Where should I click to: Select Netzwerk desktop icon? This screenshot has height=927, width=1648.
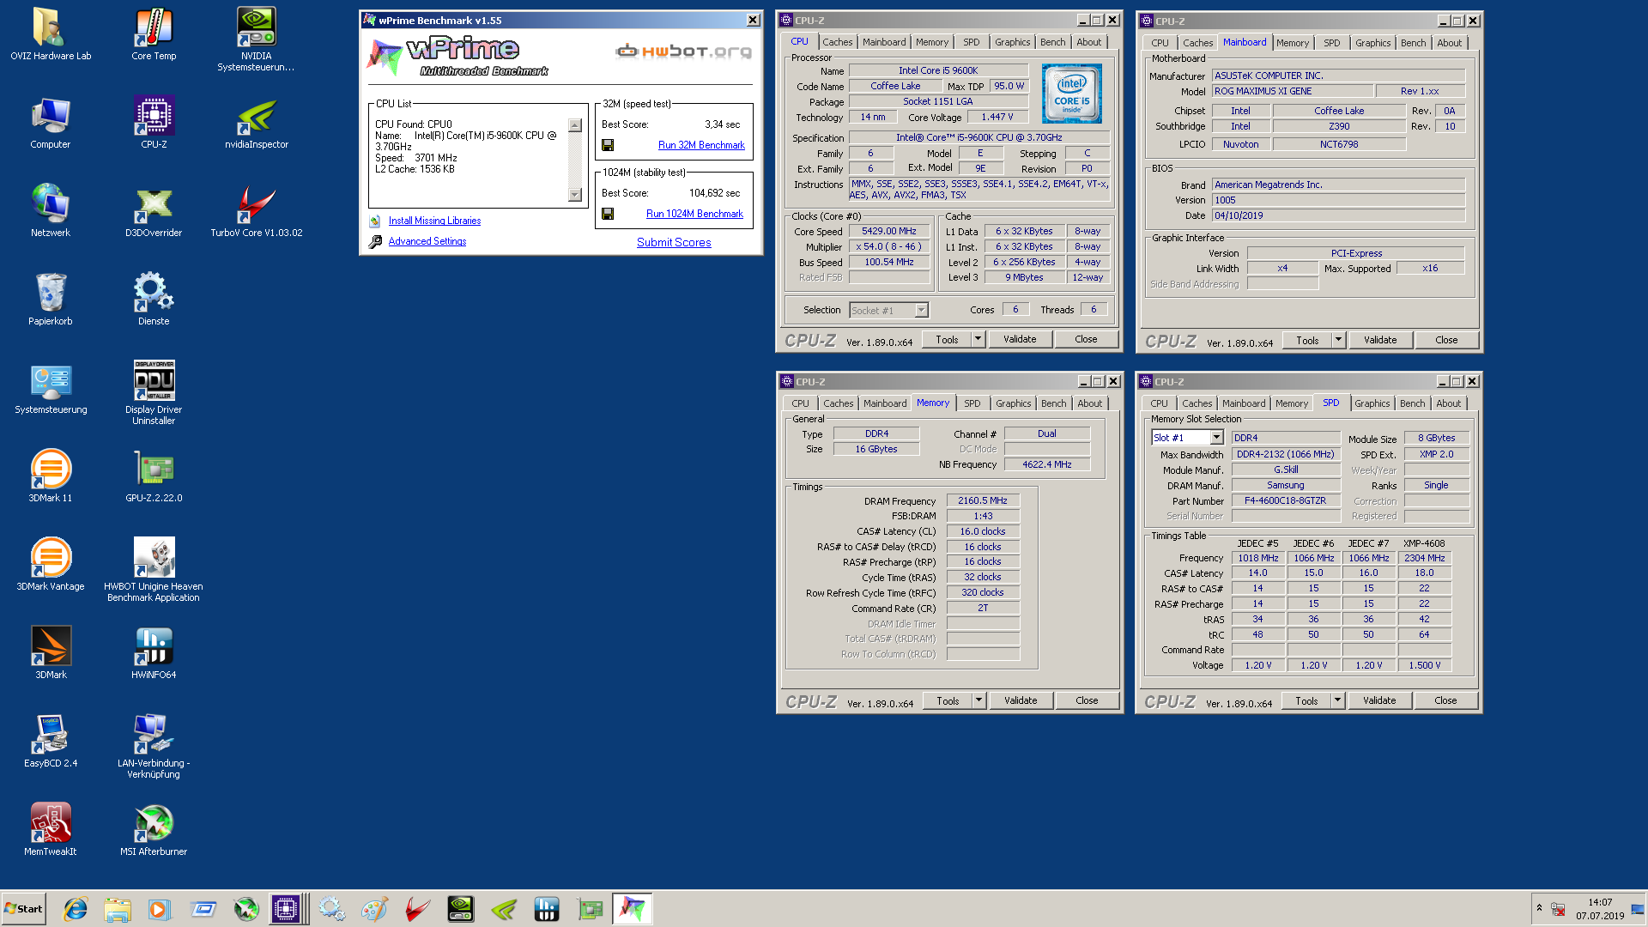[51, 211]
